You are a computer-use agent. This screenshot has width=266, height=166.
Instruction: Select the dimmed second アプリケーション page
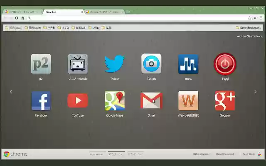(135, 154)
